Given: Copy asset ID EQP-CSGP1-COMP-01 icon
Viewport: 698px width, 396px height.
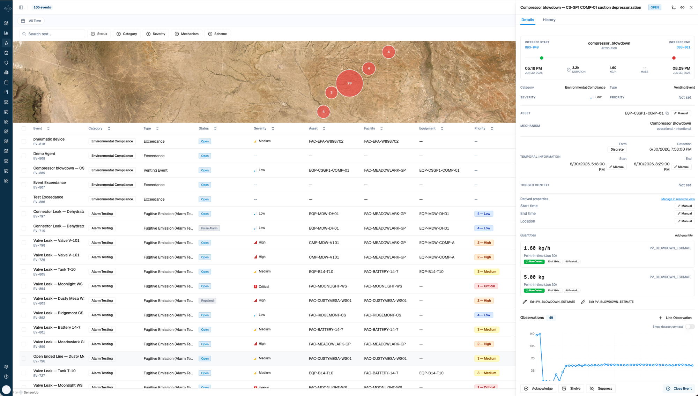Looking at the screenshot, I should tap(667, 113).
